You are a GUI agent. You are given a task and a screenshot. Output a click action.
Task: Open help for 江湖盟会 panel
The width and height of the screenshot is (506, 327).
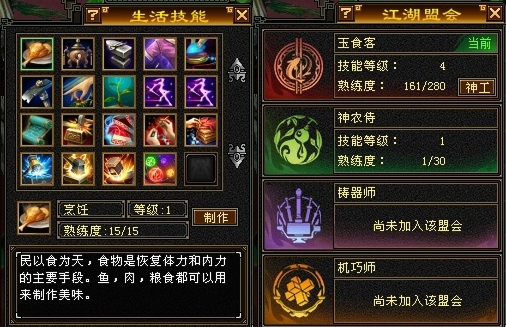[346, 13]
